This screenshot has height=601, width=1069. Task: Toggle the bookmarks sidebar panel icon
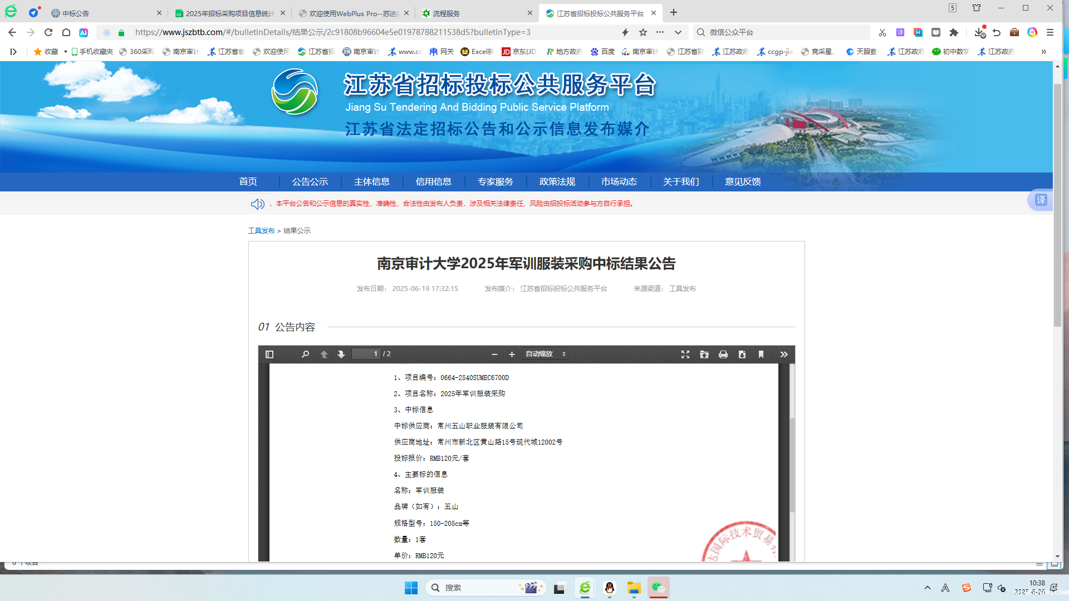click(13, 52)
